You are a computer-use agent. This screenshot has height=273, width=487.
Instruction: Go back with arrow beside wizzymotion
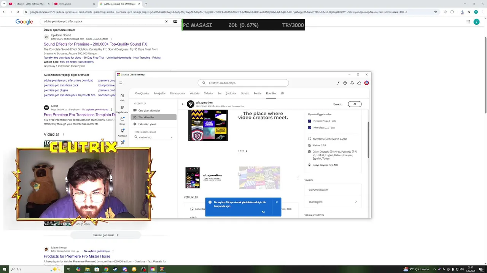coord(183,104)
